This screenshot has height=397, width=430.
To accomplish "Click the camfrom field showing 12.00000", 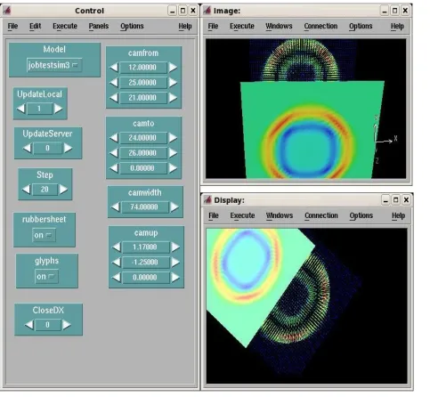I will coord(143,67).
